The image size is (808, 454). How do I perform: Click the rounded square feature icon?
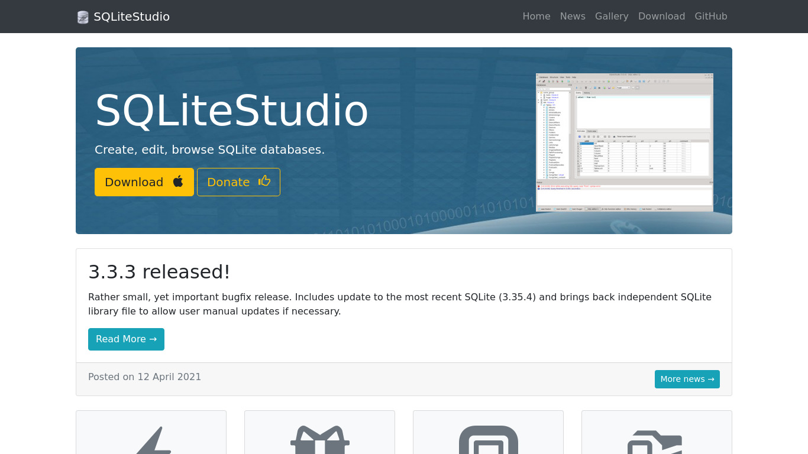pos(489,440)
